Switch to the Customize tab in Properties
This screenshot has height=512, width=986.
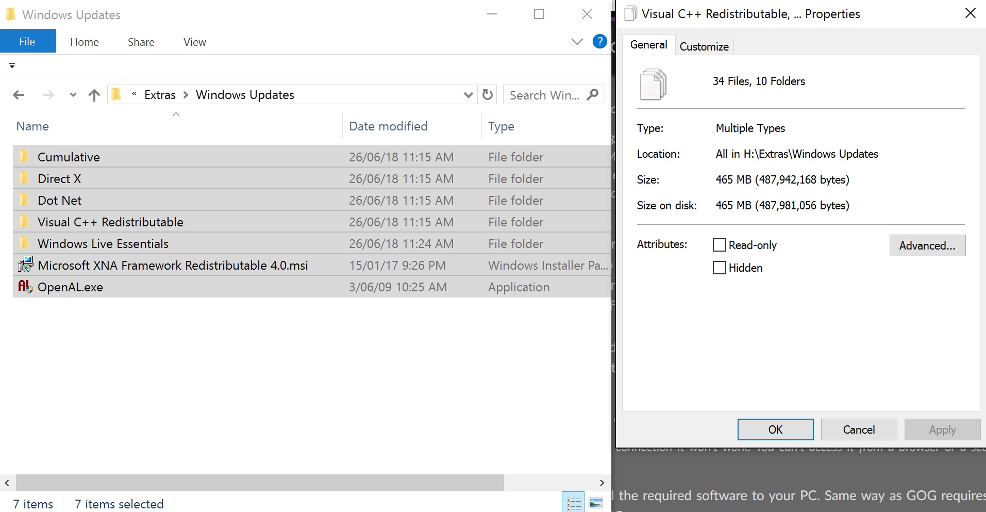(704, 46)
